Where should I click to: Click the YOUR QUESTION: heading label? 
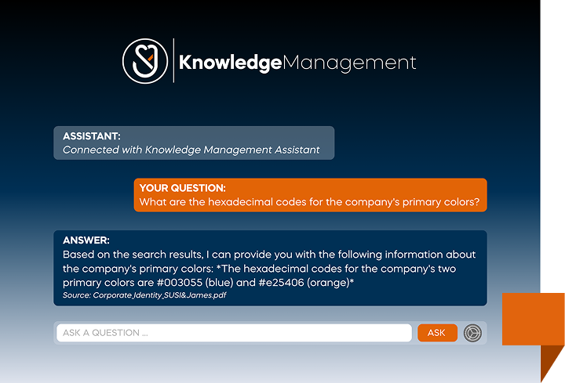182,188
